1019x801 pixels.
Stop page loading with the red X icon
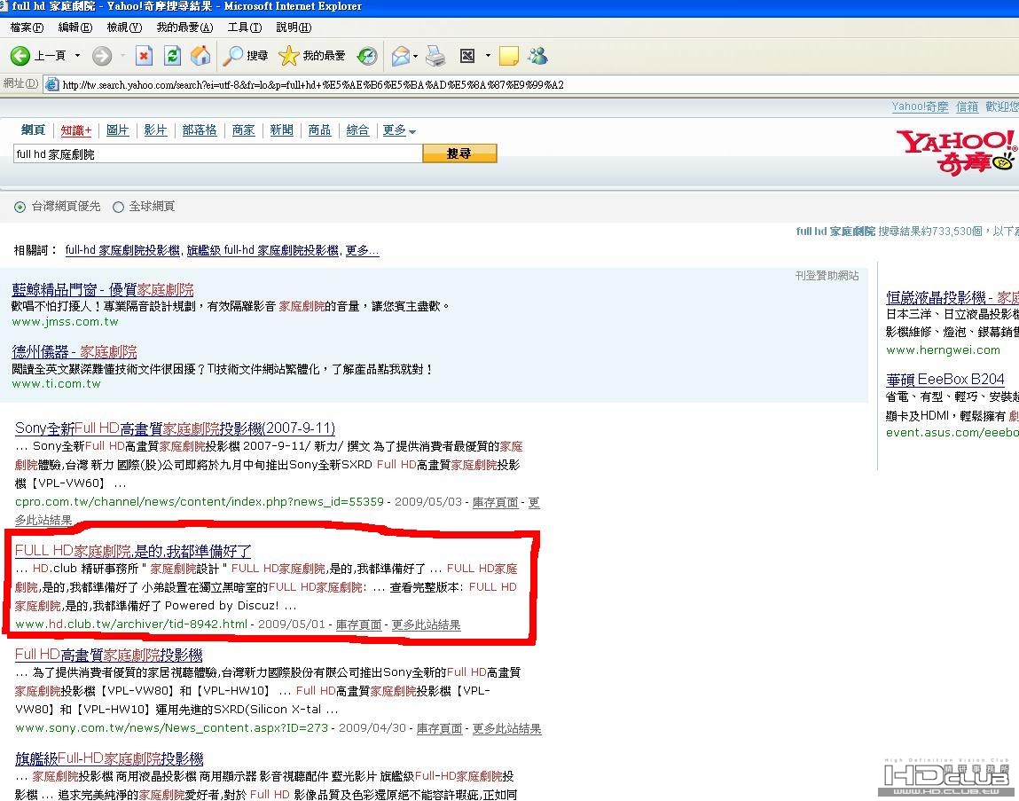[144, 56]
